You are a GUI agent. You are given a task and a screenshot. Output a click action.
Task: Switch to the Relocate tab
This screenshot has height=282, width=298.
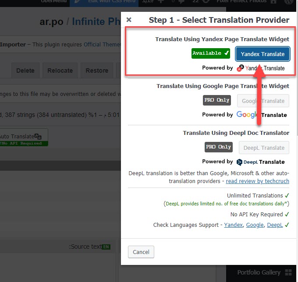coord(60,70)
